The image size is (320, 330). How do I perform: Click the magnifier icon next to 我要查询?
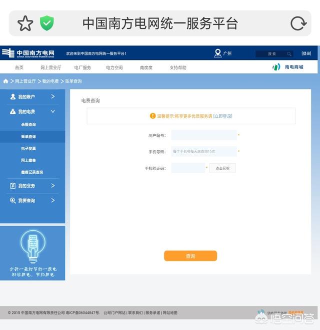click(13, 200)
